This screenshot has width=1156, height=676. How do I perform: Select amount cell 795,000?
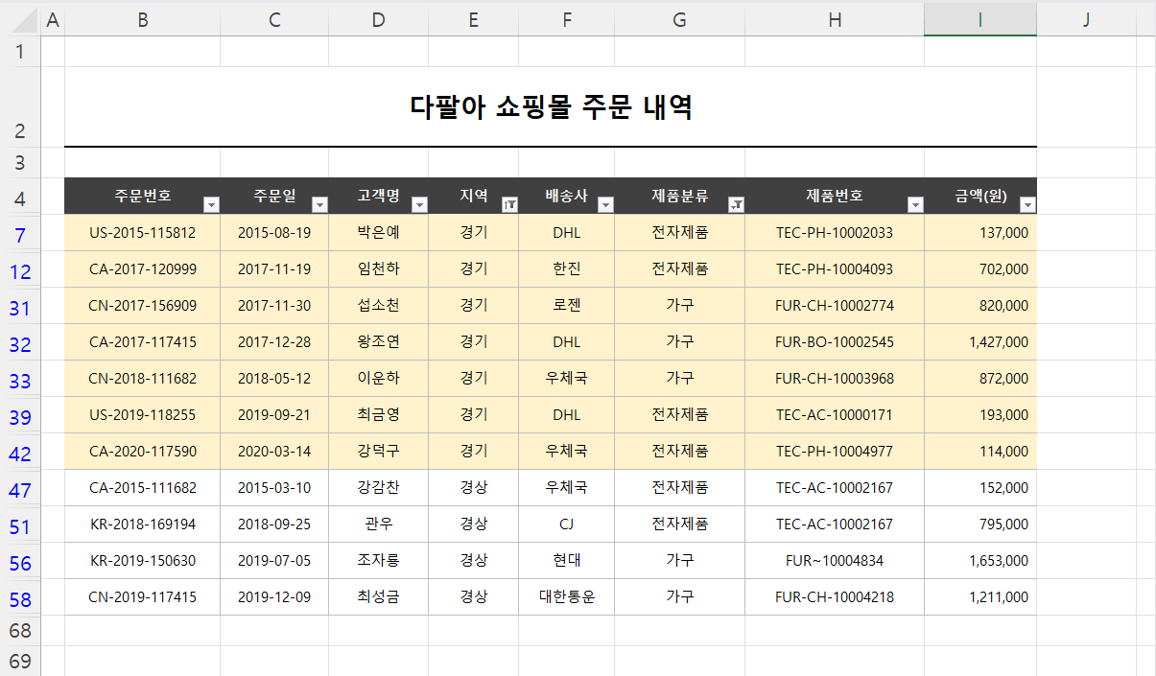tap(980, 524)
